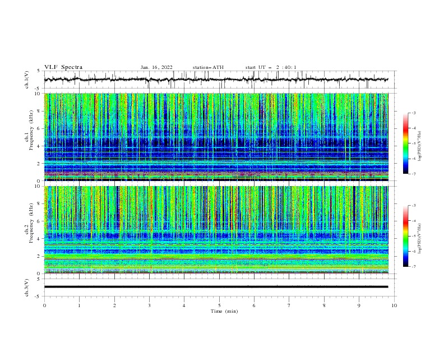This screenshot has height=343, width=444.
Task: Click the ch.3 flat voltage trace
Action: (x=216, y=287)
